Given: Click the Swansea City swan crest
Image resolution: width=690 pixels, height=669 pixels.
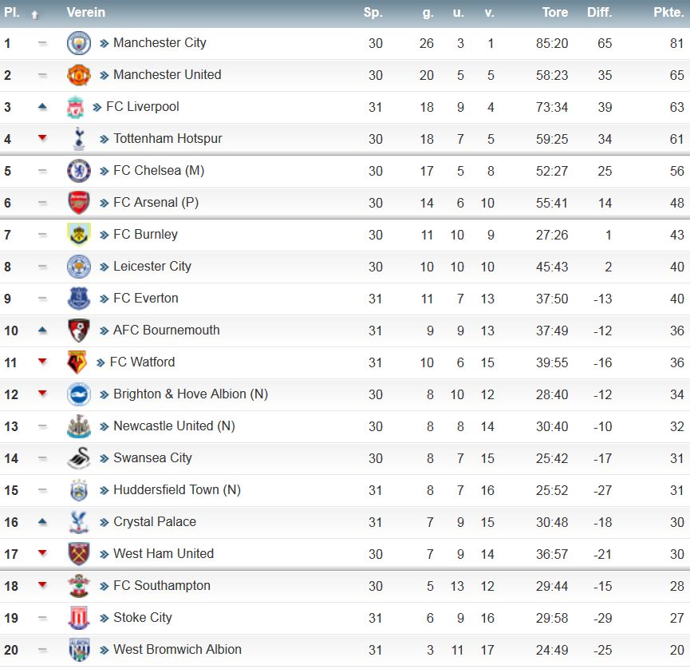Looking at the screenshot, I should point(79,458).
